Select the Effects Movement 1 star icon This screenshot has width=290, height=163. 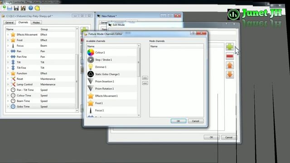tap(91, 96)
